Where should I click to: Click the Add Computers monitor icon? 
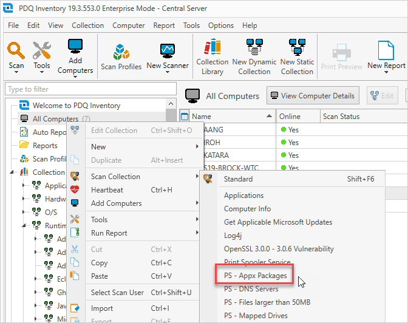coord(75,47)
